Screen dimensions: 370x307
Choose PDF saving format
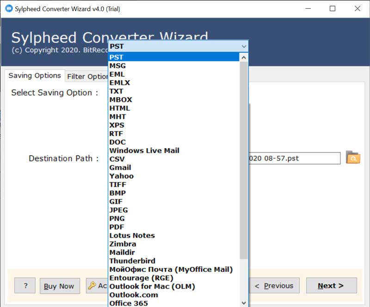click(174, 227)
